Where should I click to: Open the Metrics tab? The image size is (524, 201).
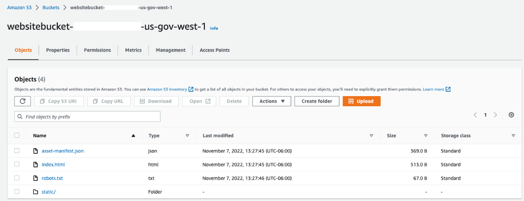[133, 50]
